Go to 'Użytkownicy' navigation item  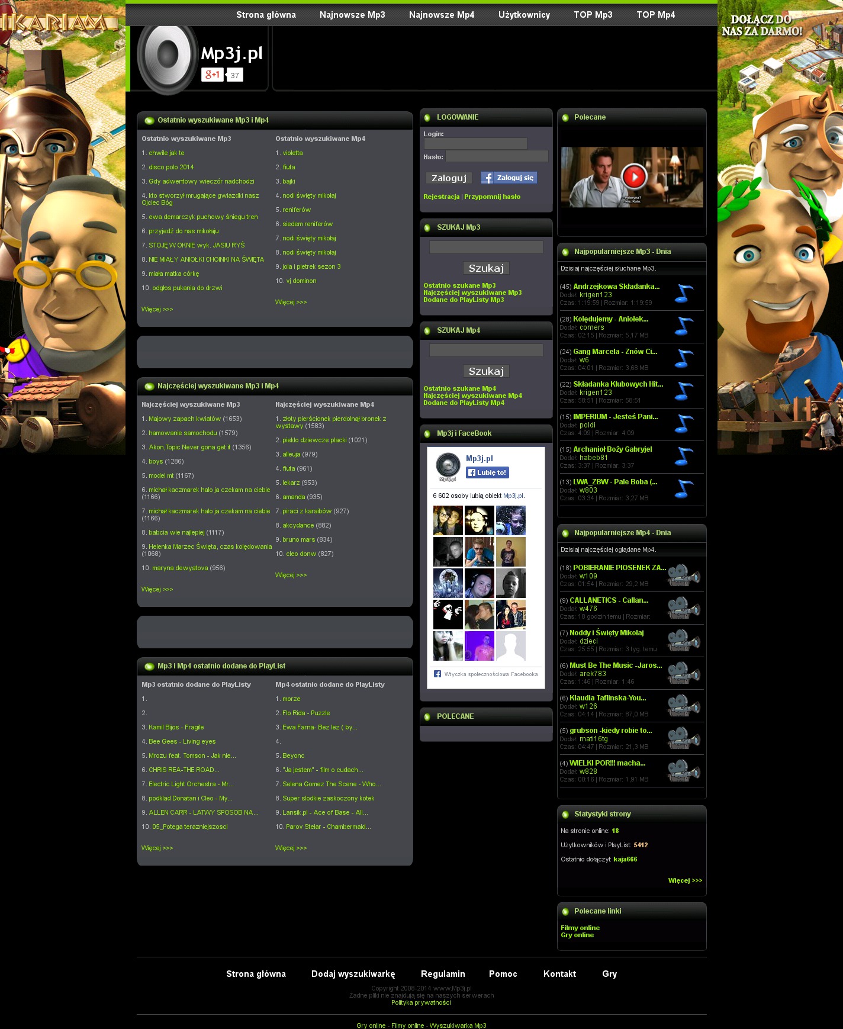click(x=524, y=15)
